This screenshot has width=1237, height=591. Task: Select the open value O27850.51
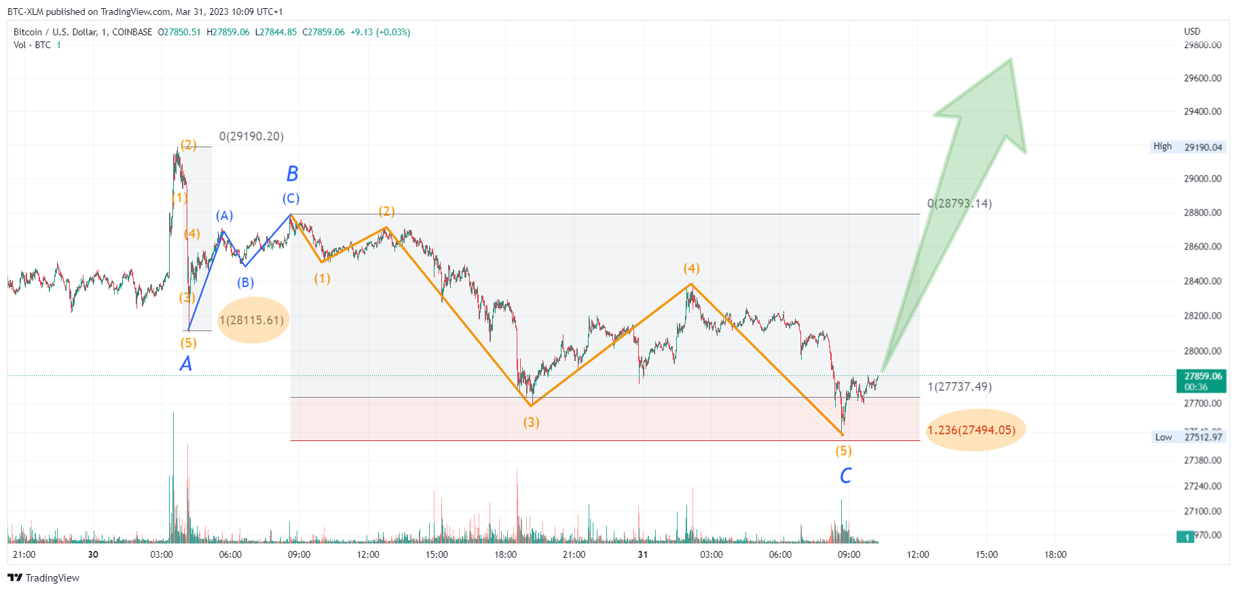point(179,32)
